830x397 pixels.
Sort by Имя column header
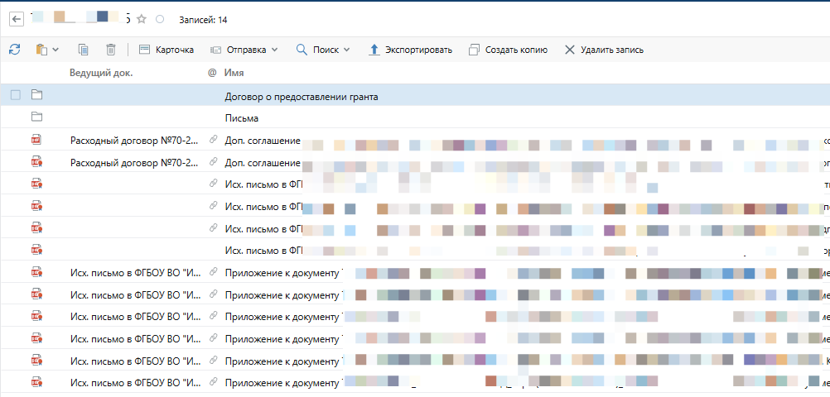(234, 73)
